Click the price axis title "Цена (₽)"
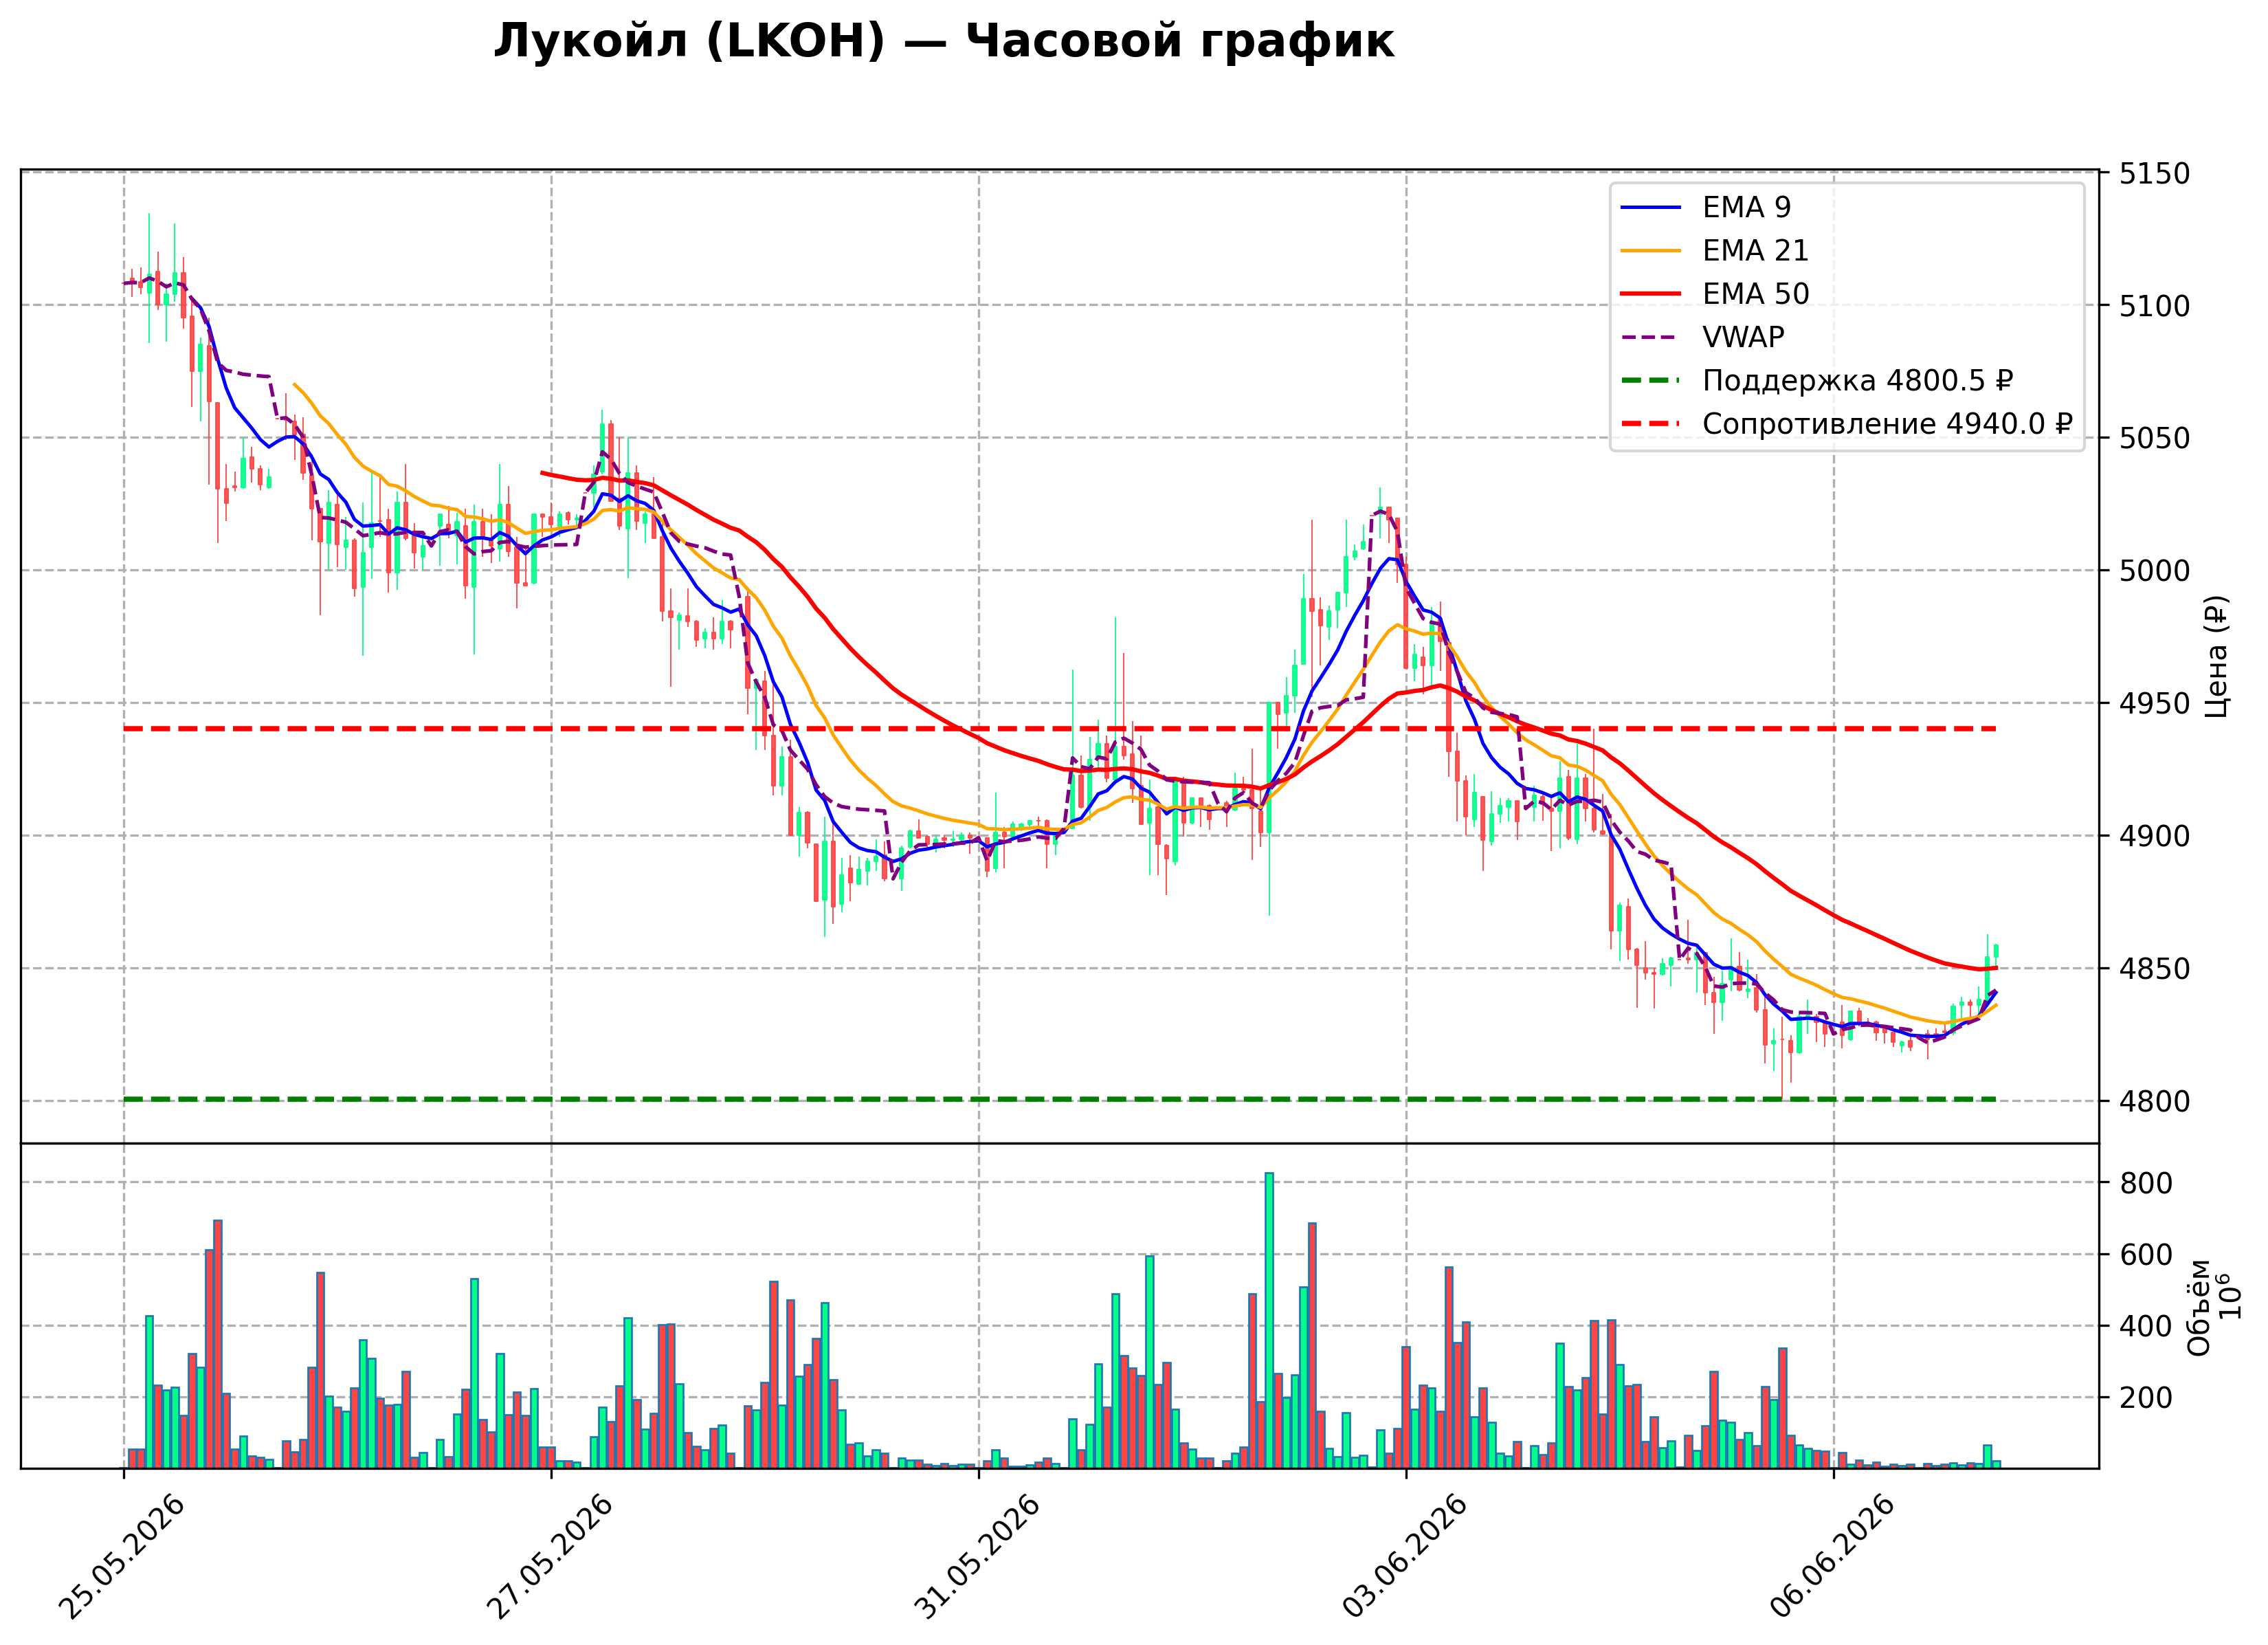This screenshot has height=1645, width=2268. pos(2218,656)
